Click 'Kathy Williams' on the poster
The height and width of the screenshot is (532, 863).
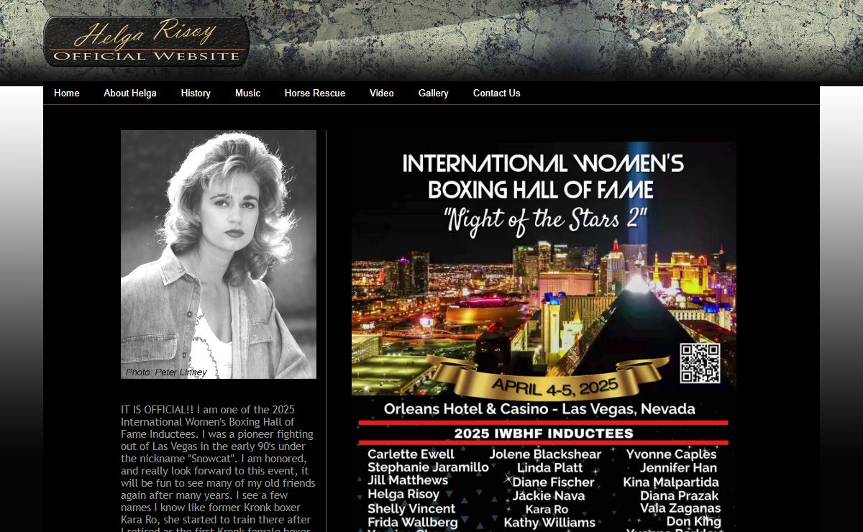[x=549, y=523]
